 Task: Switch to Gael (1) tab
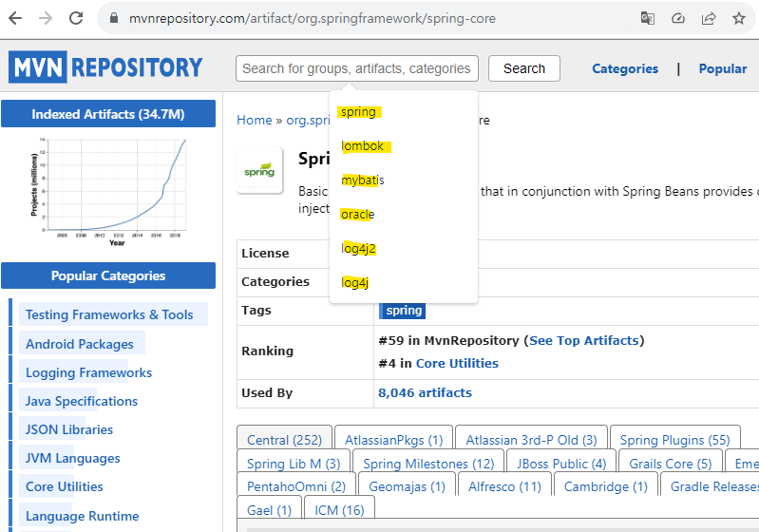269,509
